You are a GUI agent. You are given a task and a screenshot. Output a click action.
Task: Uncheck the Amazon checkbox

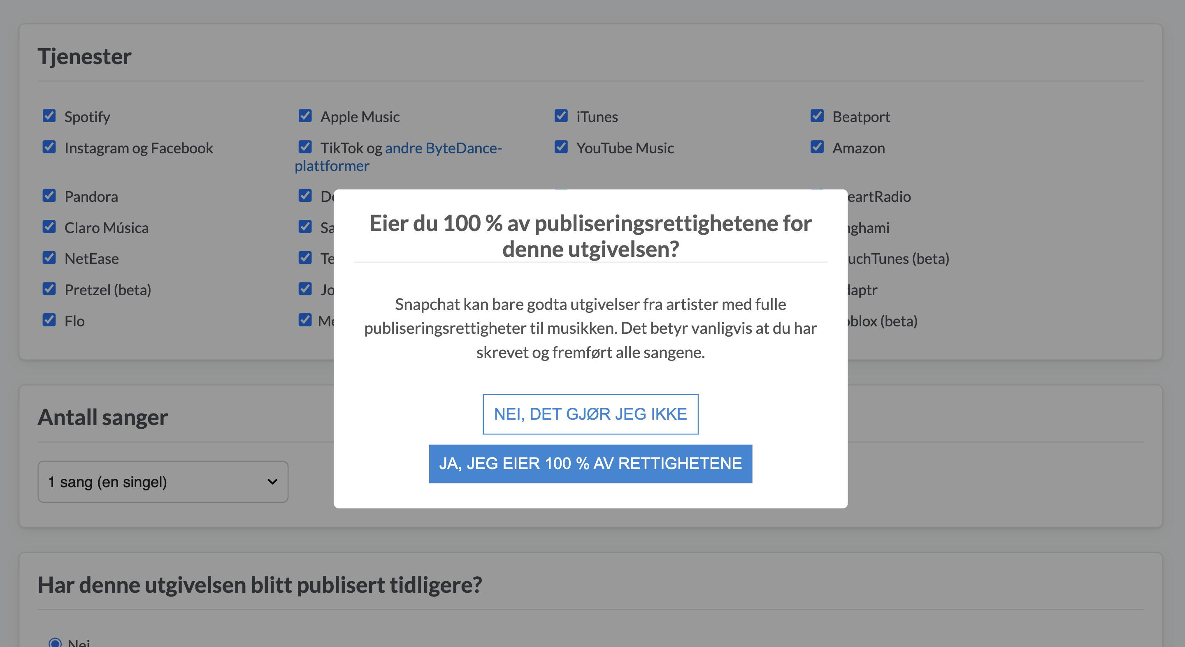[x=817, y=147]
